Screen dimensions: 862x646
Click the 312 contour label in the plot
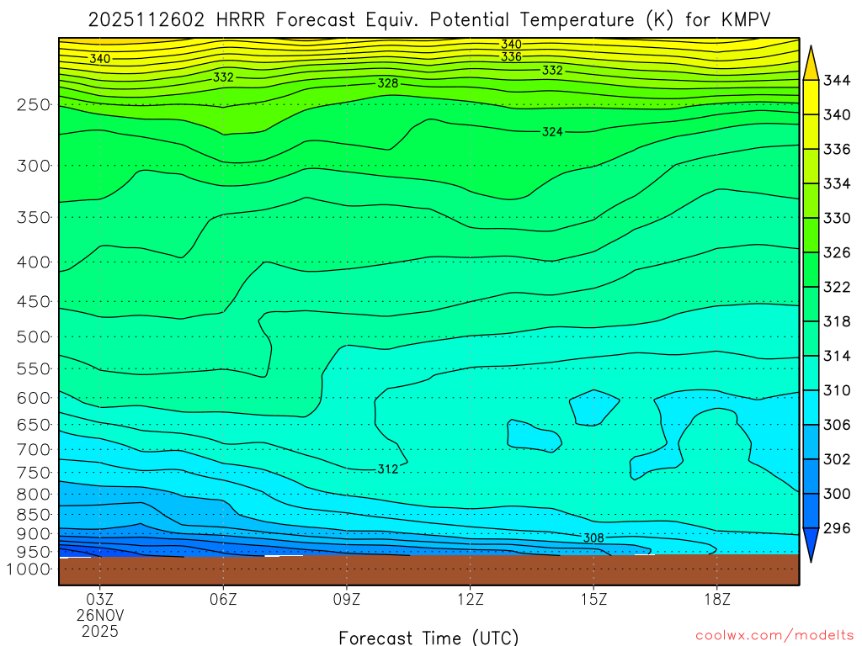[x=387, y=469]
